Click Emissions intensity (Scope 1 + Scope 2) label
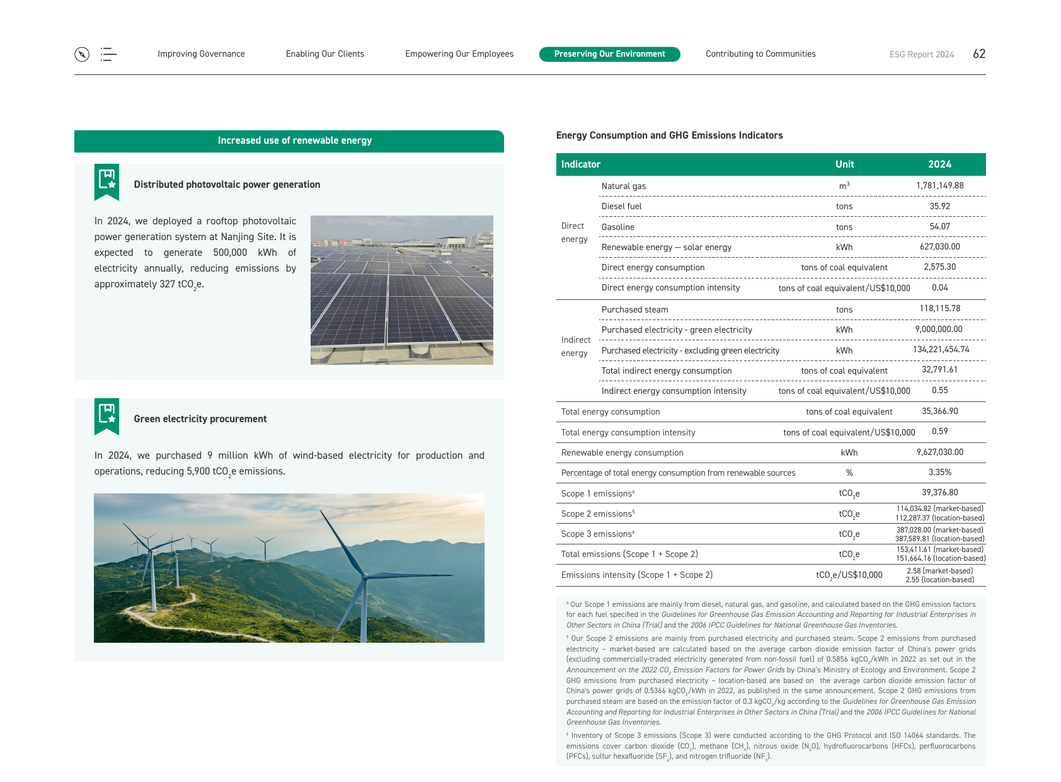Image resolution: width=1061 pixels, height=782 pixels. 637,575
